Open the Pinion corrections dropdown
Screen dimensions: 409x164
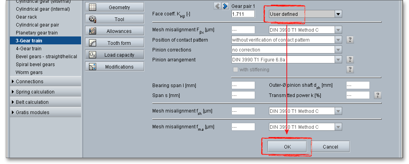point(338,50)
